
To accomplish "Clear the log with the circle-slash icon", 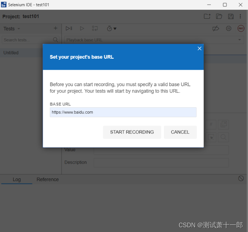I will 241,178.
